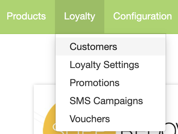Click the yellow circular logo graphic
The image size is (178, 134).
pos(49,120)
